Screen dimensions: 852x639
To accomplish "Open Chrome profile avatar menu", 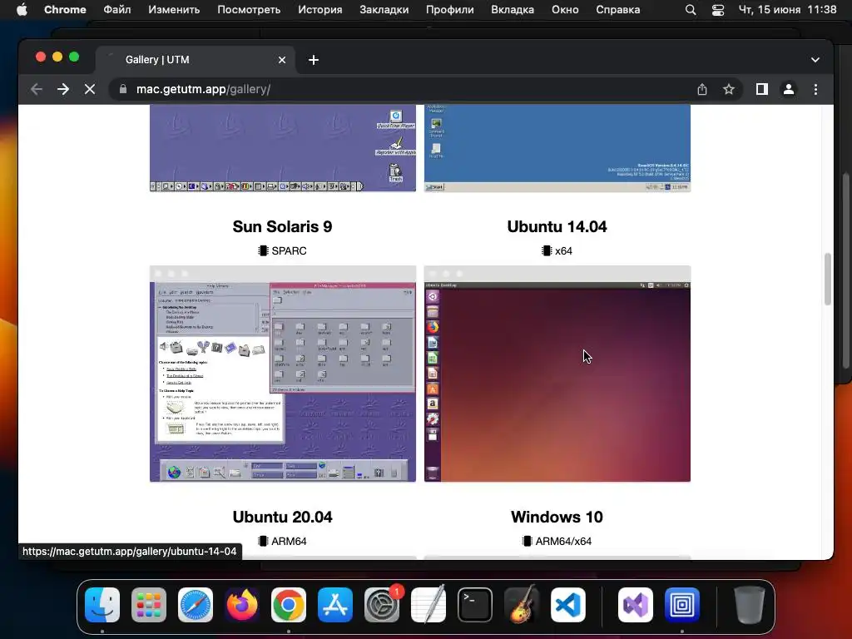I will (x=789, y=89).
